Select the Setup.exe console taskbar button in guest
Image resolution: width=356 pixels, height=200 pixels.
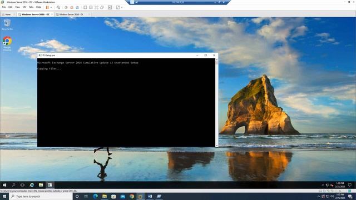[x=50, y=185]
